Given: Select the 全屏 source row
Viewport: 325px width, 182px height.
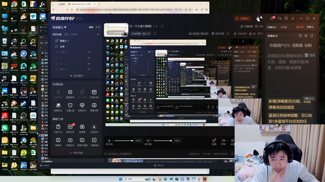Looking at the screenshot, I should click(x=76, y=47).
